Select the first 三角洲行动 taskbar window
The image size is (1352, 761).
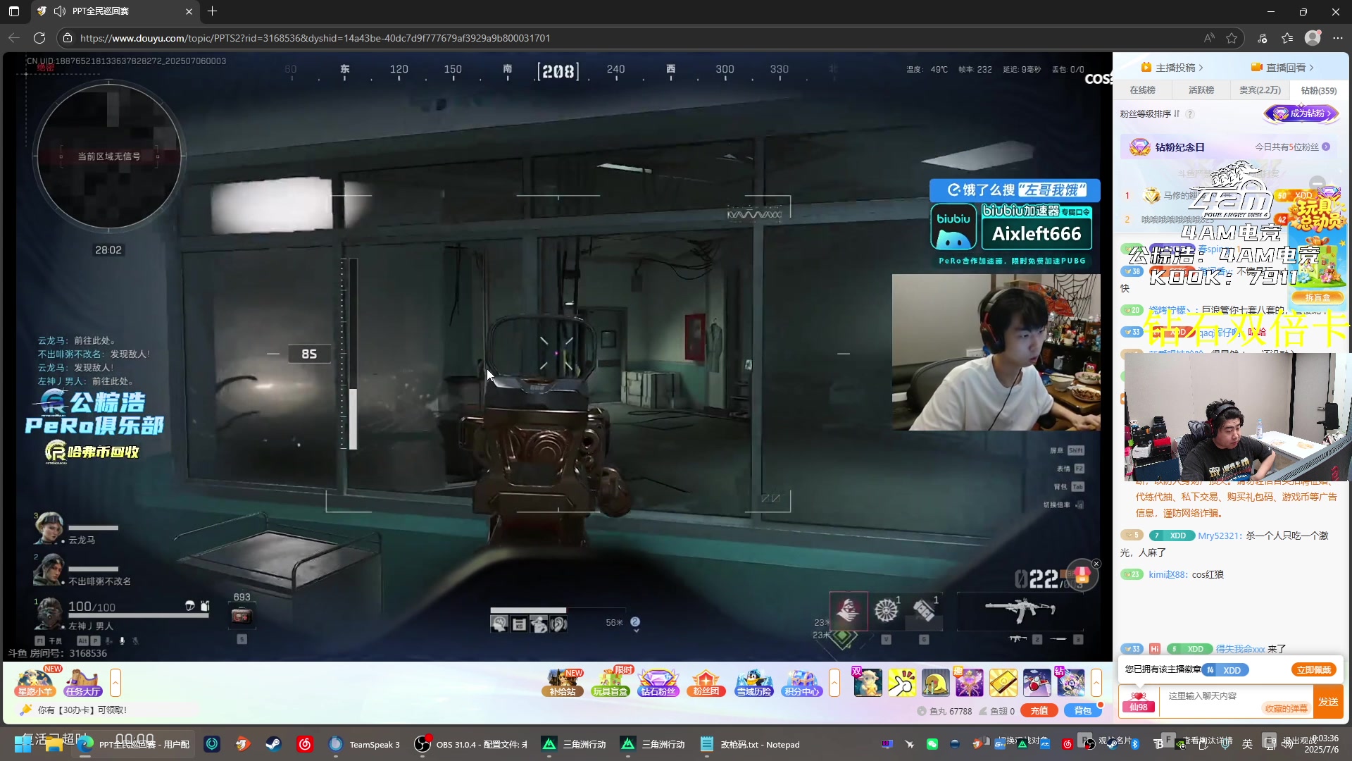pyautogui.click(x=575, y=744)
